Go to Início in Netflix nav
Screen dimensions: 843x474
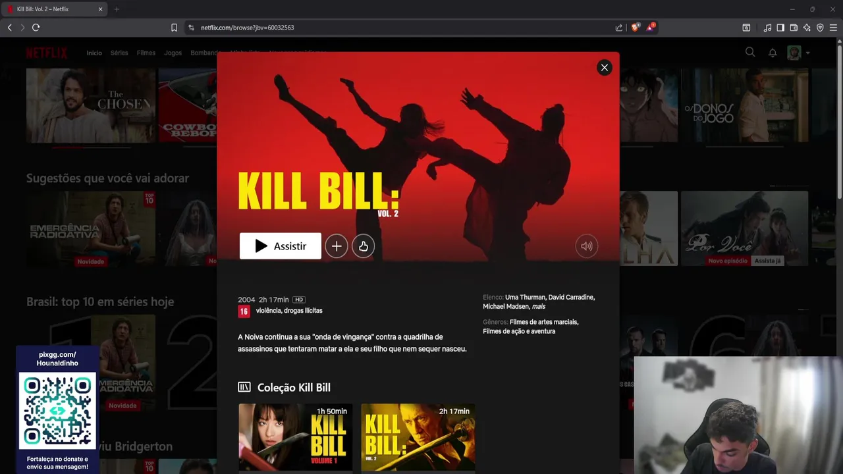tap(94, 53)
